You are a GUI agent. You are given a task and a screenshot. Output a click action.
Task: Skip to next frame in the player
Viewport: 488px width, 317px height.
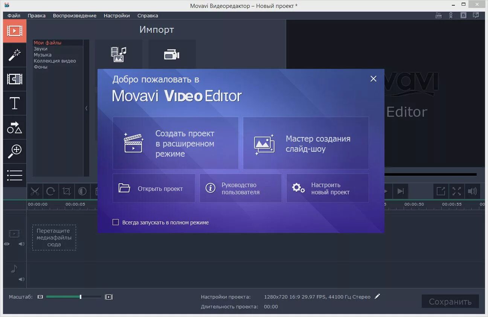[x=401, y=191]
